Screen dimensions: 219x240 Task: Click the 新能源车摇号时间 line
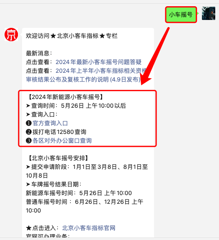pos(79,193)
